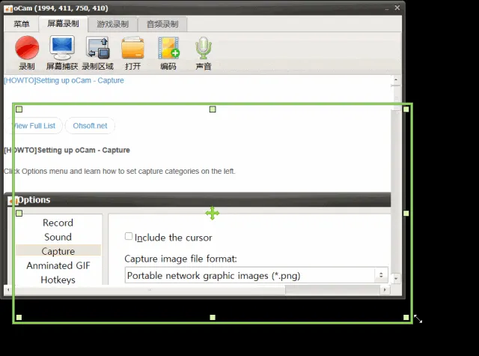Click the View Full List button

[34, 126]
